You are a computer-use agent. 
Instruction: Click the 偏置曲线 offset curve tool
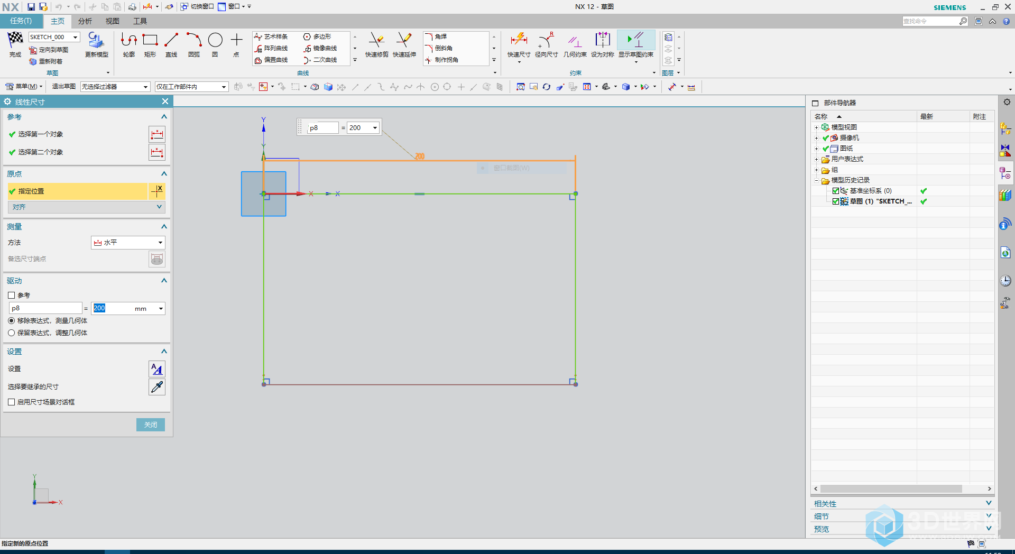click(271, 60)
